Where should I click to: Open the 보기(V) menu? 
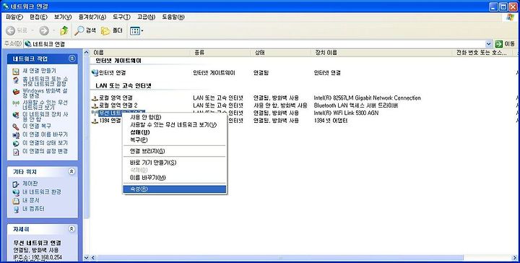tap(63, 17)
